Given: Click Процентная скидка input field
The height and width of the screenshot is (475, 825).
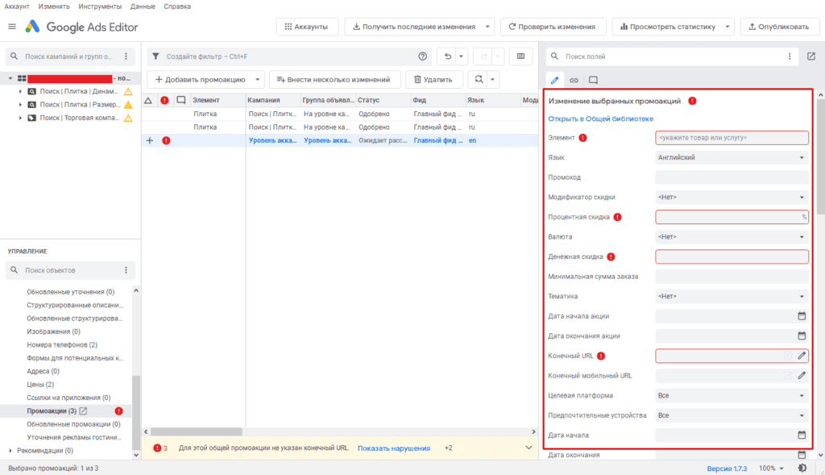Looking at the screenshot, I should coord(732,217).
